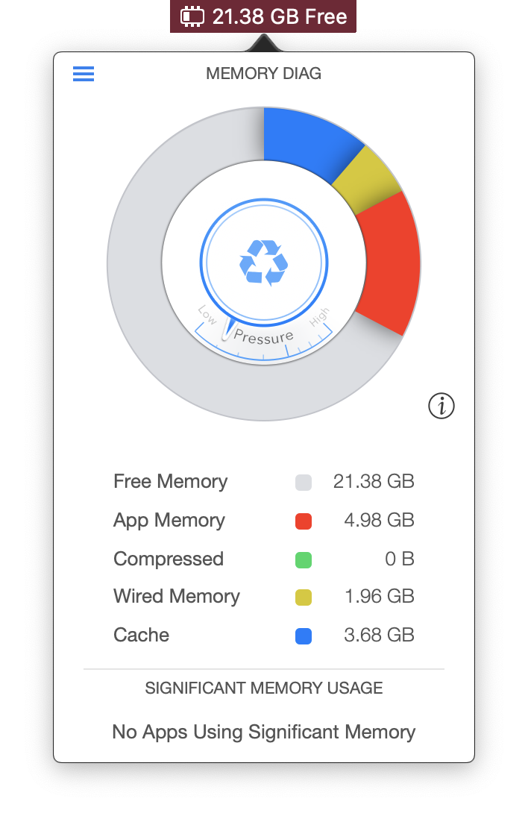Click the gray Free Memory color swatch
Viewport: 528px width, 822px height.
point(304,483)
